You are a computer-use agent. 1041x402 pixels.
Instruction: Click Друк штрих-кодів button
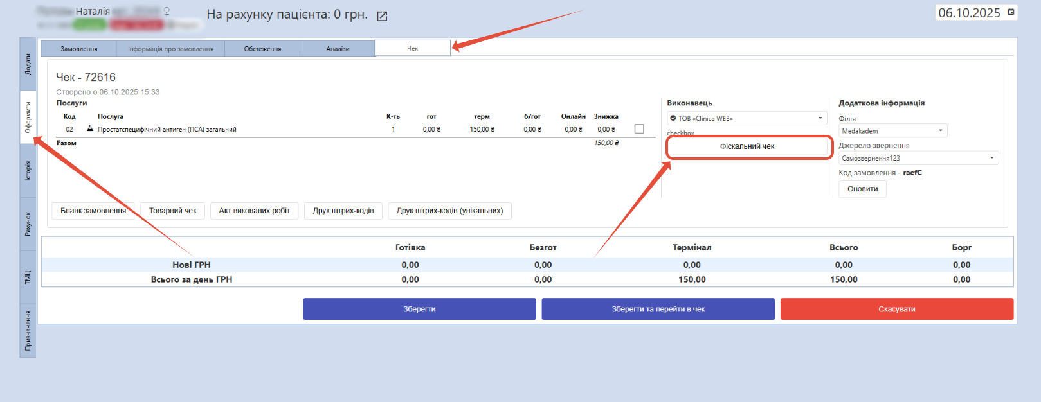pyautogui.click(x=343, y=211)
